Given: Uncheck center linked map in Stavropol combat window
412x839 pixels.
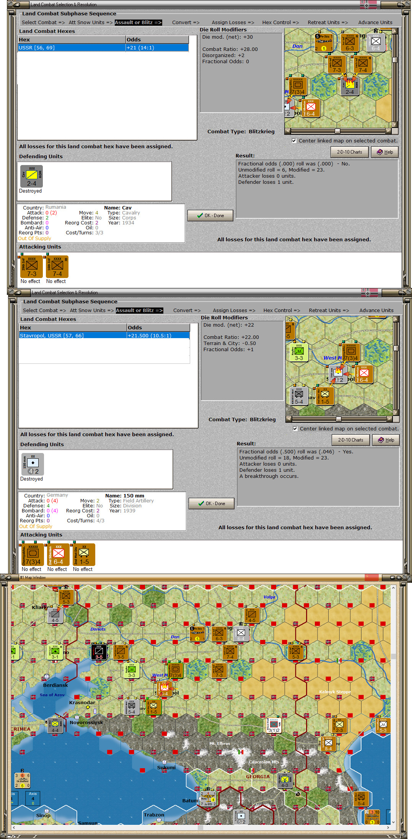Looking at the screenshot, I should click(295, 428).
